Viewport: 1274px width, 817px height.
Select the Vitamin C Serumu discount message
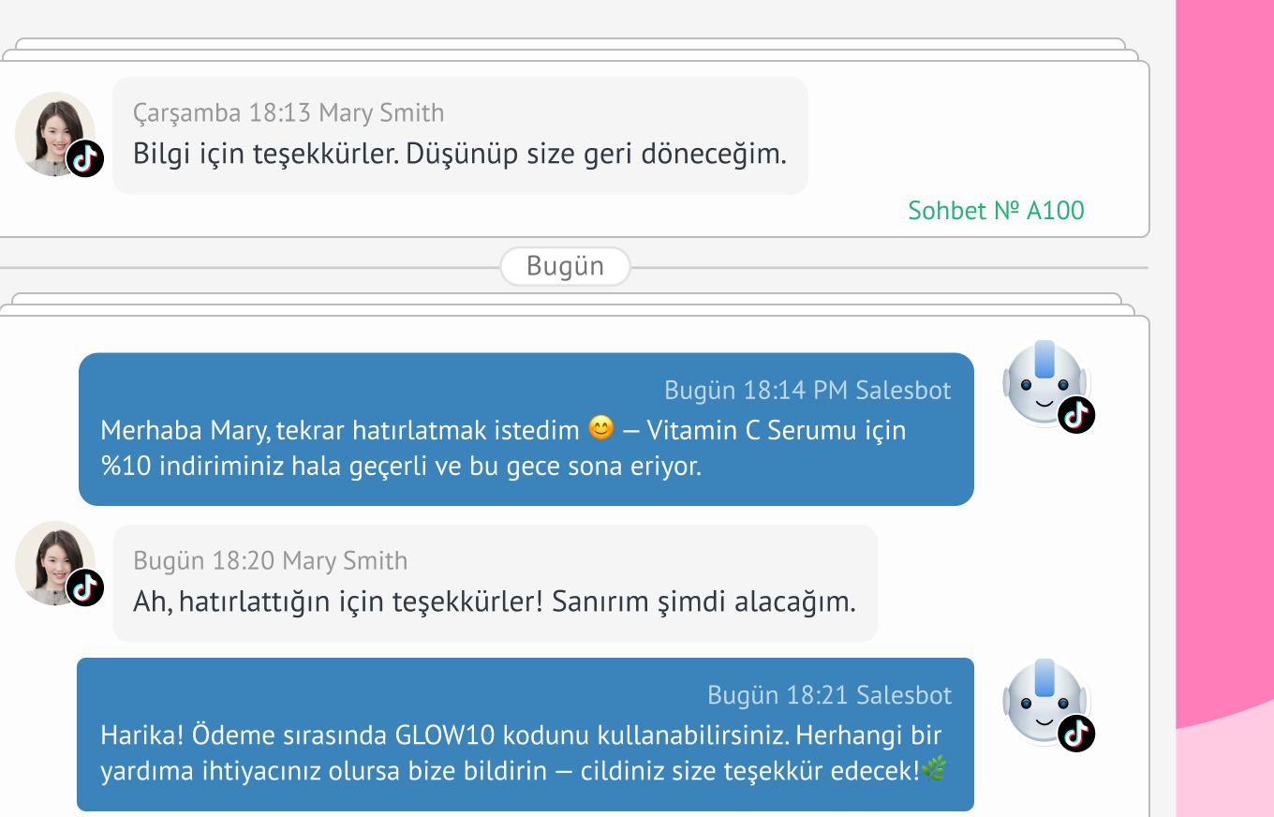coord(525,448)
